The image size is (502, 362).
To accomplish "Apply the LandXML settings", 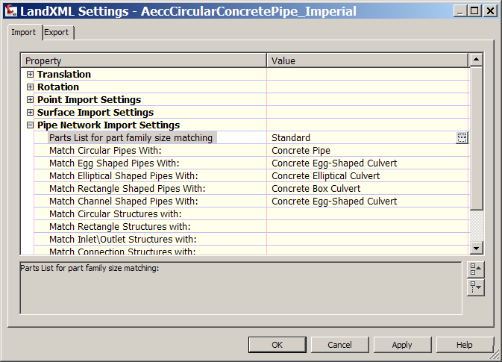I will pyautogui.click(x=402, y=345).
